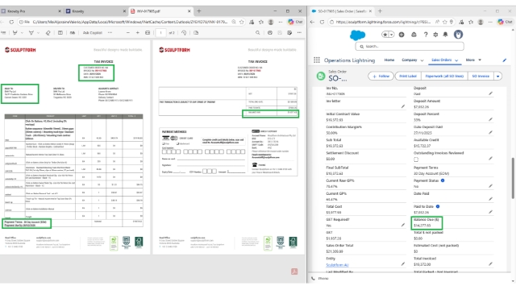The image size is (516, 290).
Task: Refresh the PDF viewer page
Action: (11, 22)
